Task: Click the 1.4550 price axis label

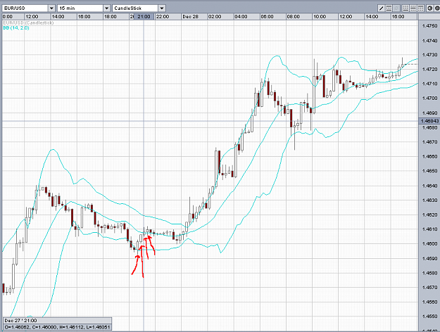Action: tap(429, 317)
